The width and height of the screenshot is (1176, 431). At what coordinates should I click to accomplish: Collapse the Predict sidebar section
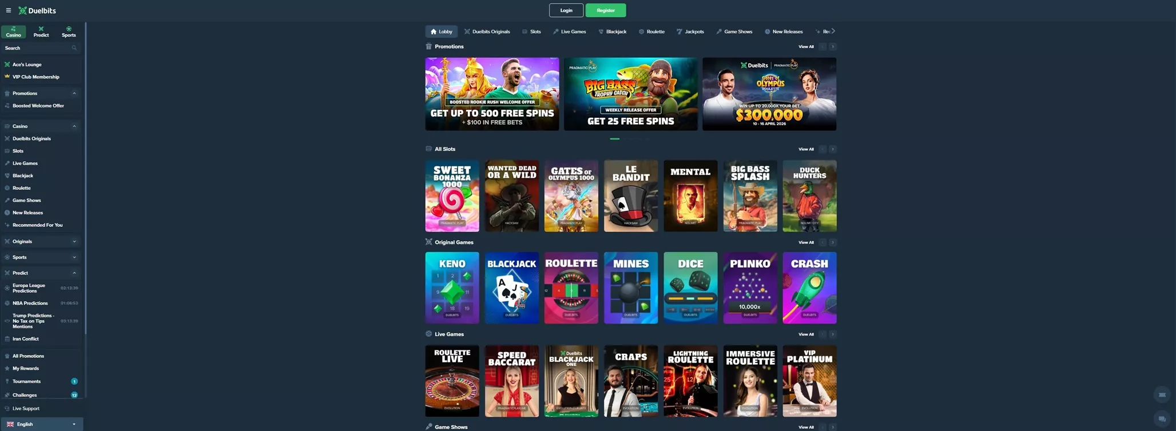pos(74,273)
